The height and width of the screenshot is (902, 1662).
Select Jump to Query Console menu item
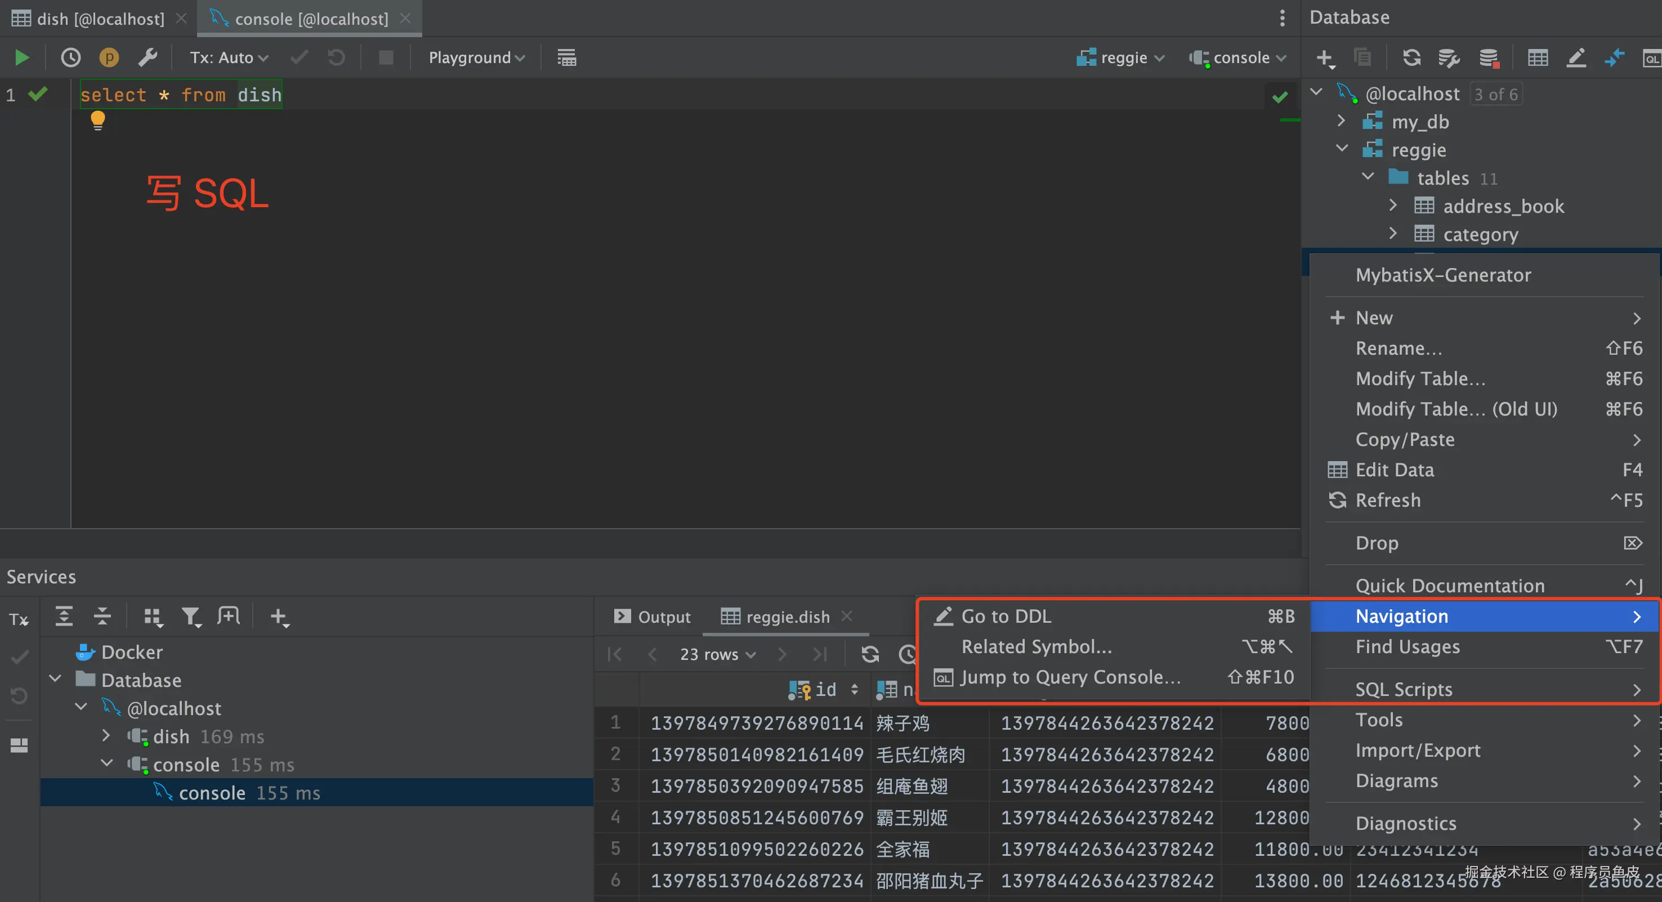point(1070,677)
